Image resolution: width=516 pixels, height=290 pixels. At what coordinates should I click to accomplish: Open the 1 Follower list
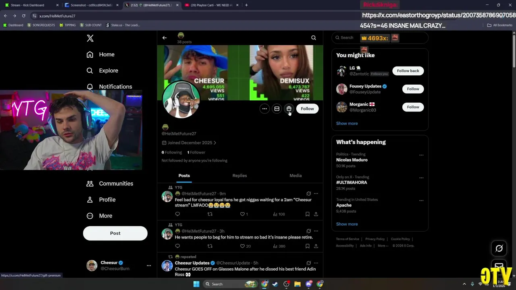point(196,153)
